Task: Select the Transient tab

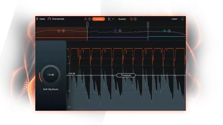Action: tap(98, 19)
